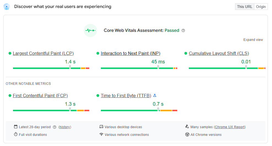Open Cumulative Layout Shift (CLS) link
The width and height of the screenshot is (272, 146).
click(x=219, y=53)
